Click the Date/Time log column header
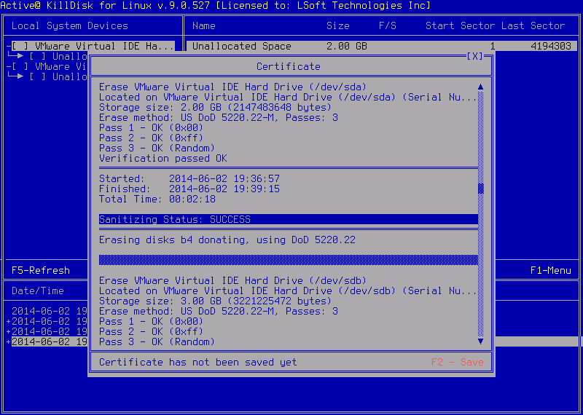583x415 pixels. 38,290
